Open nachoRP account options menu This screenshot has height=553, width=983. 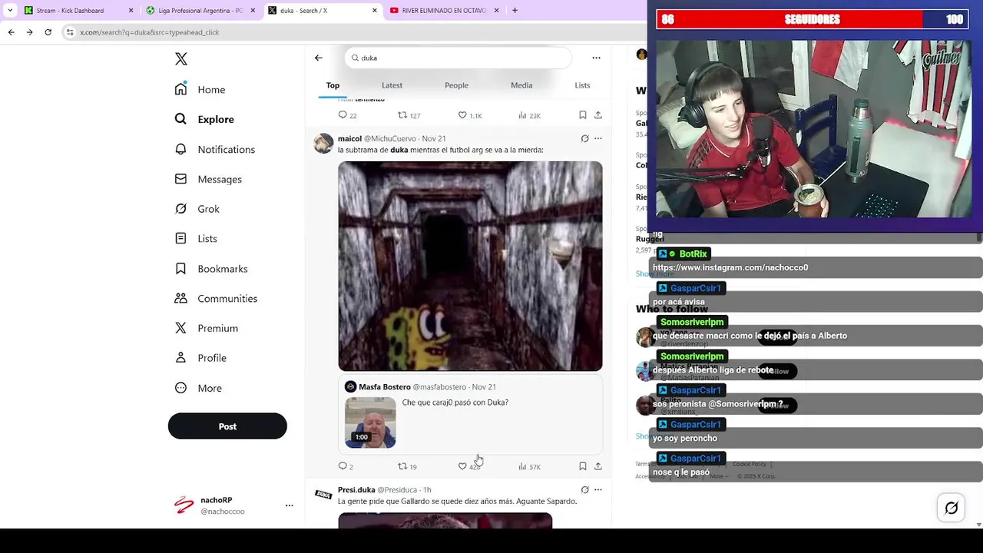pos(290,505)
